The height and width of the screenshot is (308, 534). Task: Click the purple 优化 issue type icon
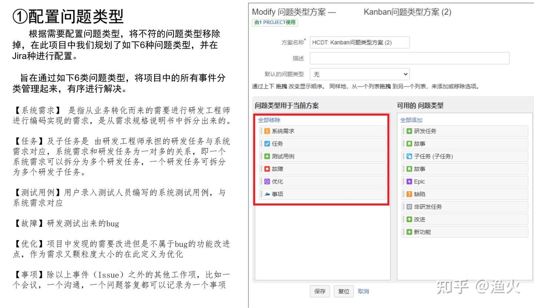click(267, 182)
